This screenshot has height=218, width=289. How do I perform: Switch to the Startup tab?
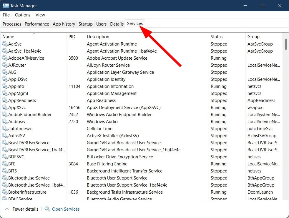pos(86,24)
